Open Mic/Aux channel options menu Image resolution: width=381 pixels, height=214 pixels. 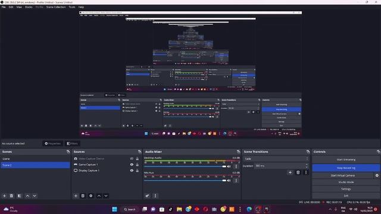[x=236, y=181]
